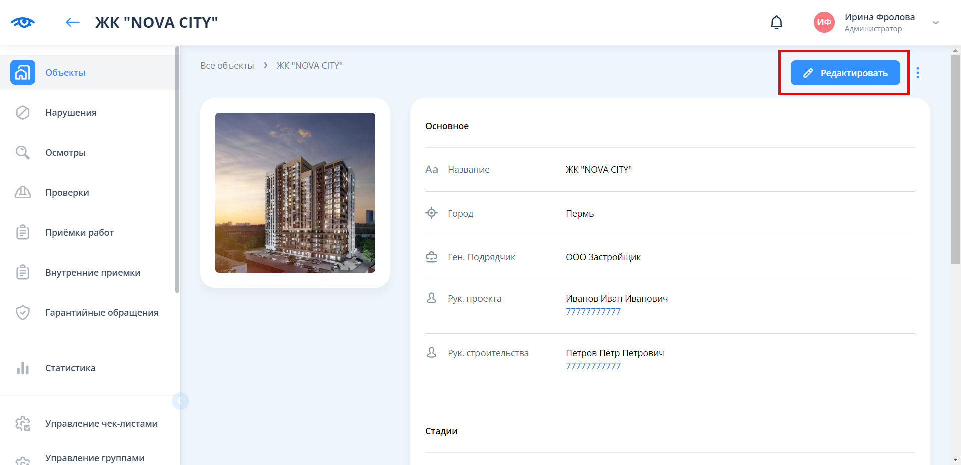Click the Статистика bar chart icon
The image size is (961, 465).
[x=23, y=368]
